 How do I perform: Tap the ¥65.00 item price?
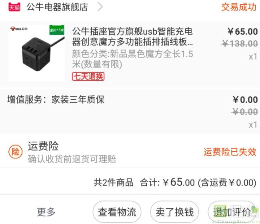pyautogui.click(x=242, y=32)
